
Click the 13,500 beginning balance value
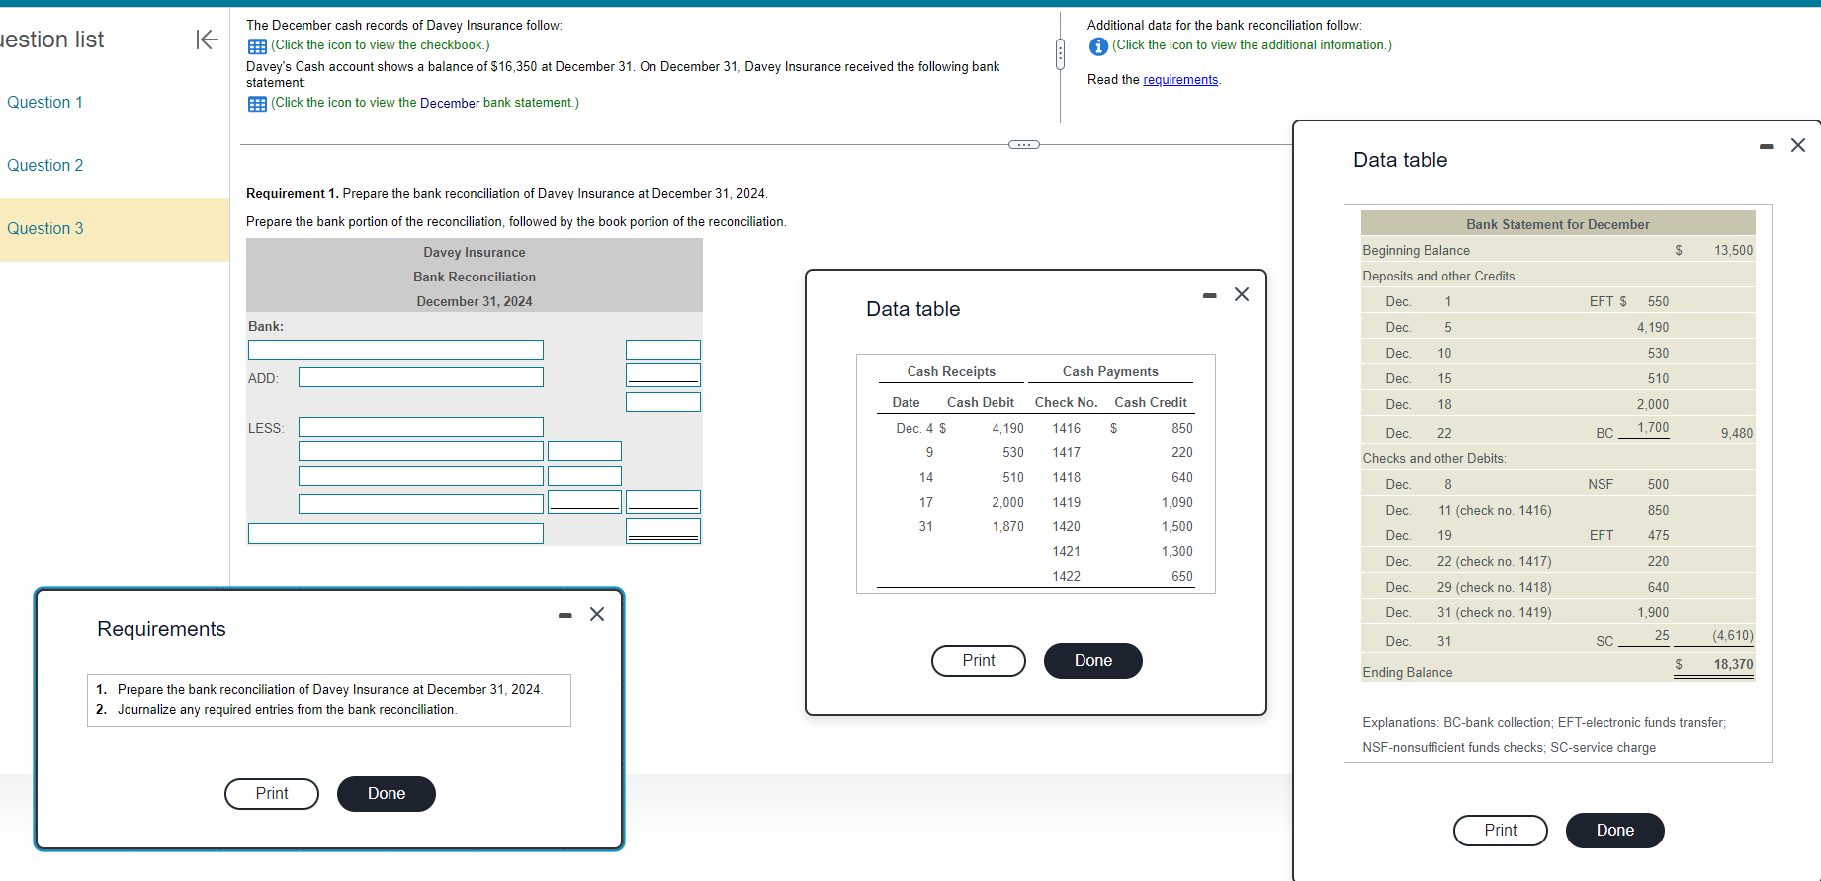1733,251
